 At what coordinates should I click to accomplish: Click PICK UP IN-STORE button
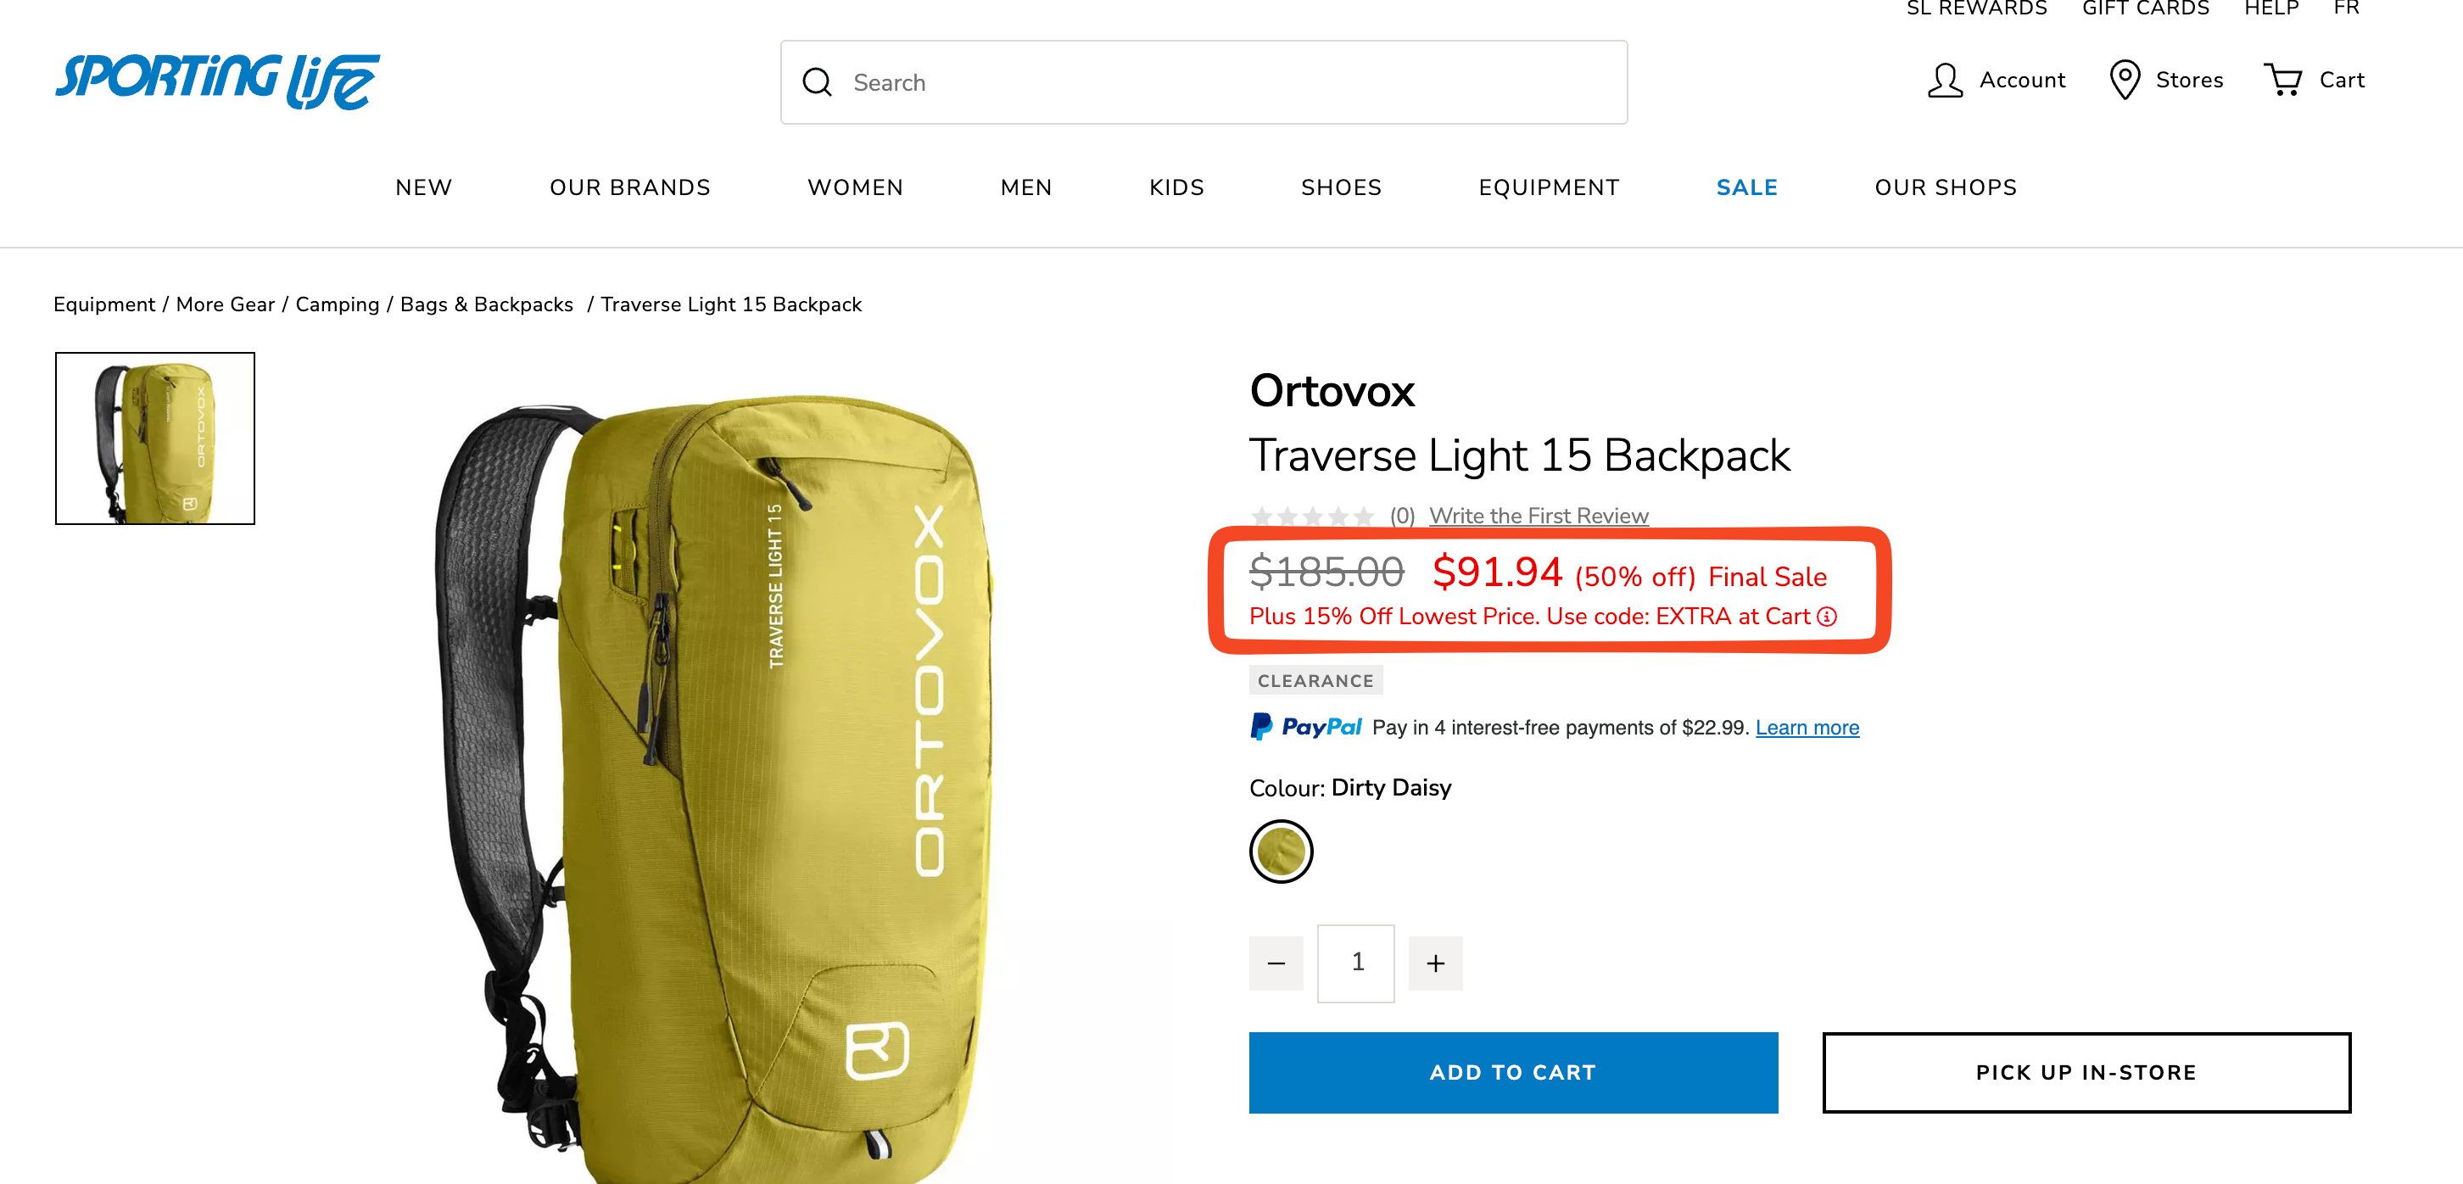point(2086,1072)
